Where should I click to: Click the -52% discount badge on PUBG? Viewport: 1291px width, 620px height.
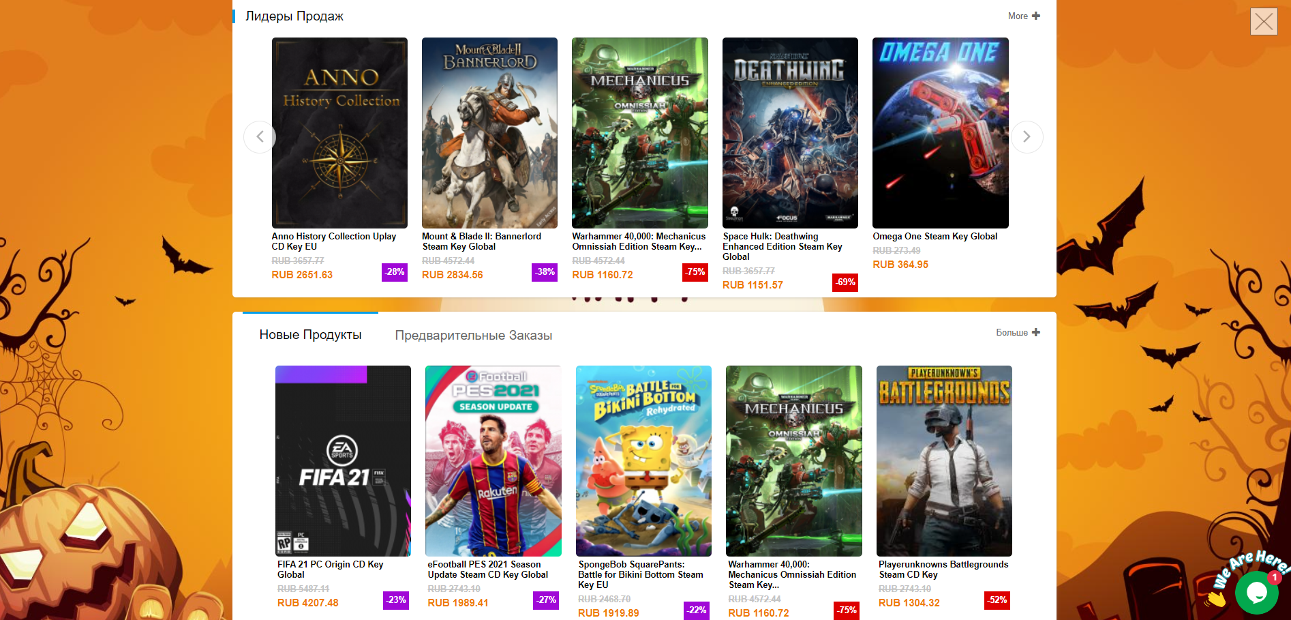[x=997, y=600]
